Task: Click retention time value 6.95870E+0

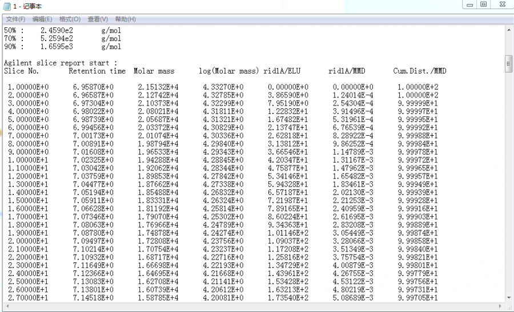Action: [93, 87]
